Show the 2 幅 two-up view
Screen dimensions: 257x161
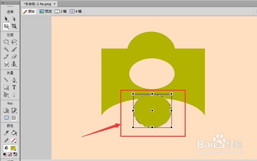(61, 11)
